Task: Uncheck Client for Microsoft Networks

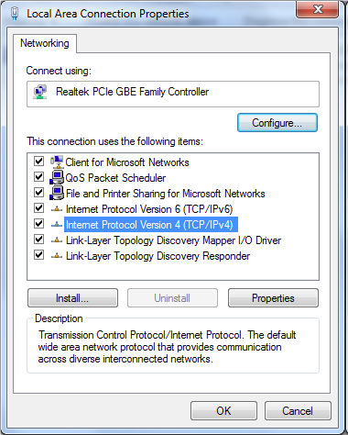Action: (x=38, y=161)
